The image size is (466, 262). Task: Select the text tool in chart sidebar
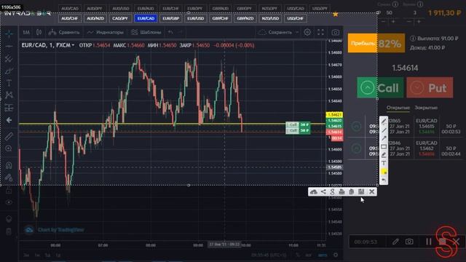pos(9,83)
